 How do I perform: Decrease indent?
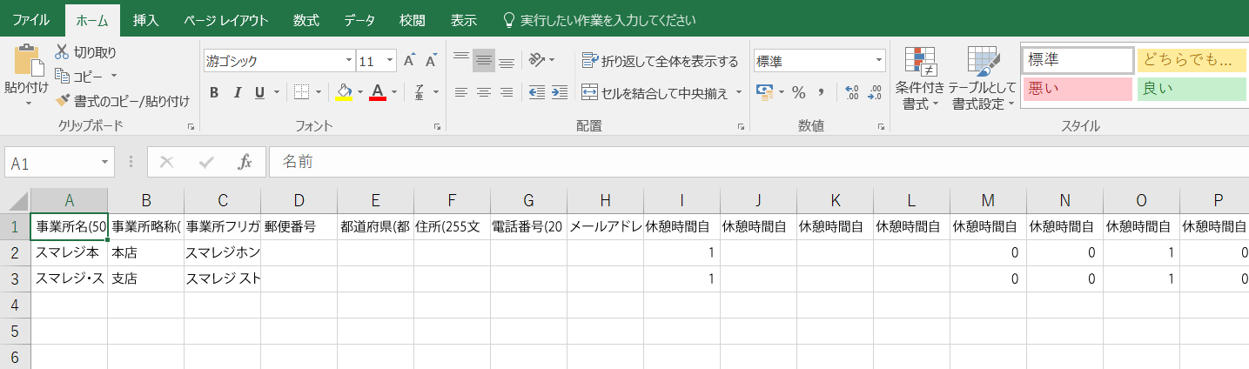[x=537, y=92]
